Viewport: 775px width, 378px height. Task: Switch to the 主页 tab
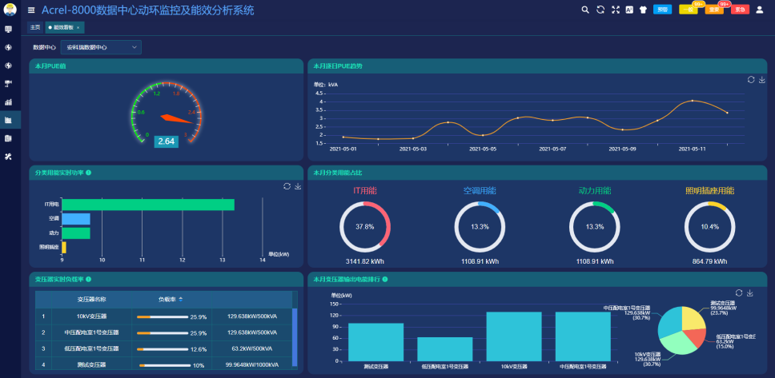35,27
